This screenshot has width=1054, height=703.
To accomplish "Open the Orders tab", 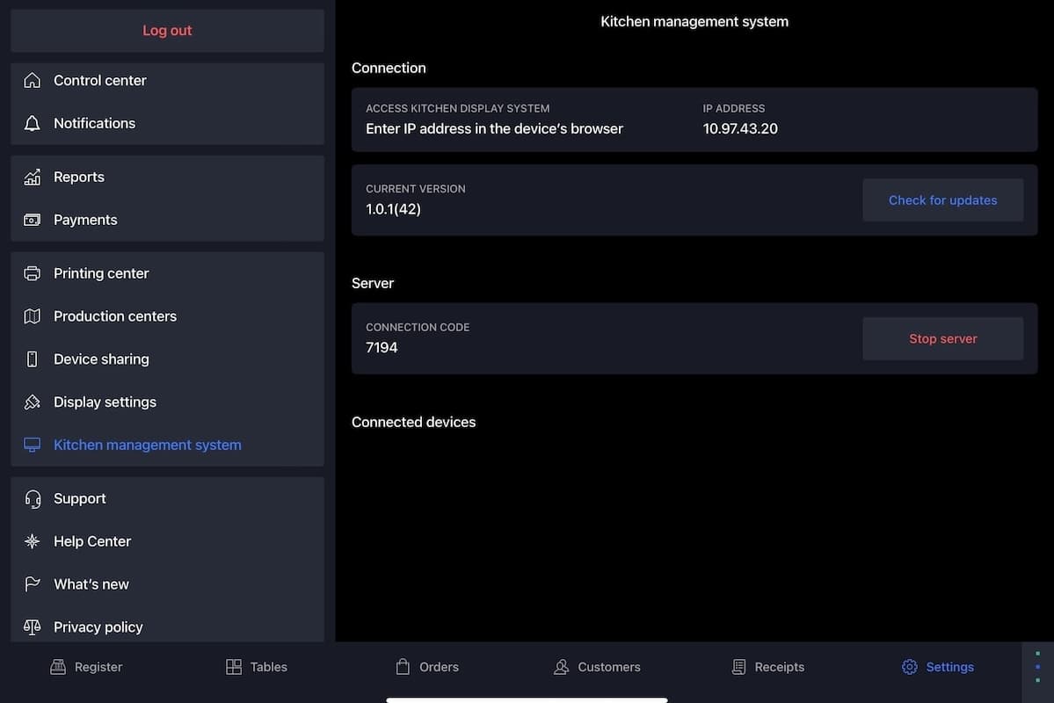I will [427, 667].
